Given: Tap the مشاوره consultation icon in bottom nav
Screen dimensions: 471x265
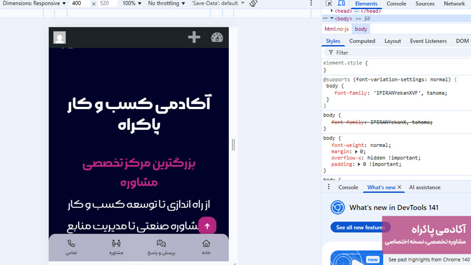Looking at the screenshot, I should tap(116, 244).
